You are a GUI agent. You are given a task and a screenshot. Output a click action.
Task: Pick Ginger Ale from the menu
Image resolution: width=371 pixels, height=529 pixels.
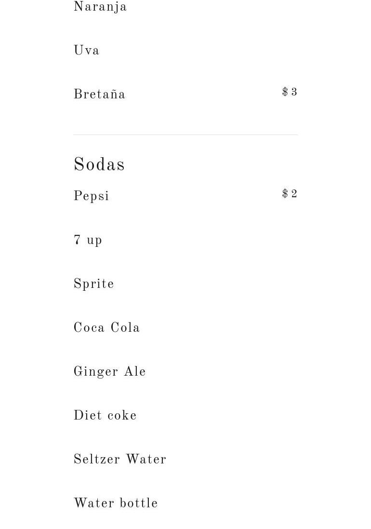point(110,372)
